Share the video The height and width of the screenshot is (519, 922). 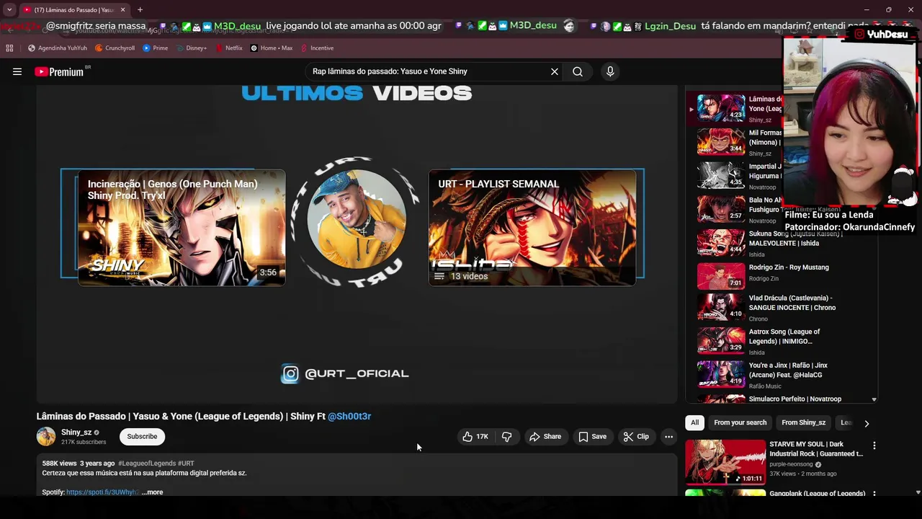pos(545,437)
